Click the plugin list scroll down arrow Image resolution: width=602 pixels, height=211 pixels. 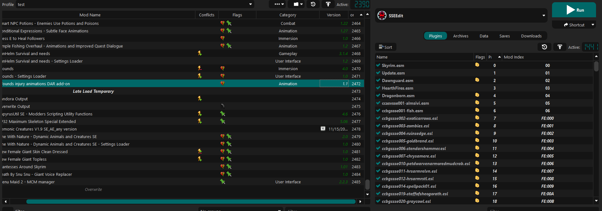pyautogui.click(x=596, y=201)
